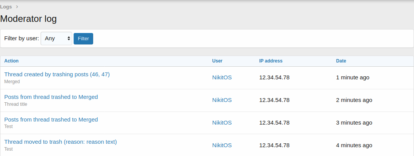Open NikitOS profile in the 1 minute ago row

222,77
